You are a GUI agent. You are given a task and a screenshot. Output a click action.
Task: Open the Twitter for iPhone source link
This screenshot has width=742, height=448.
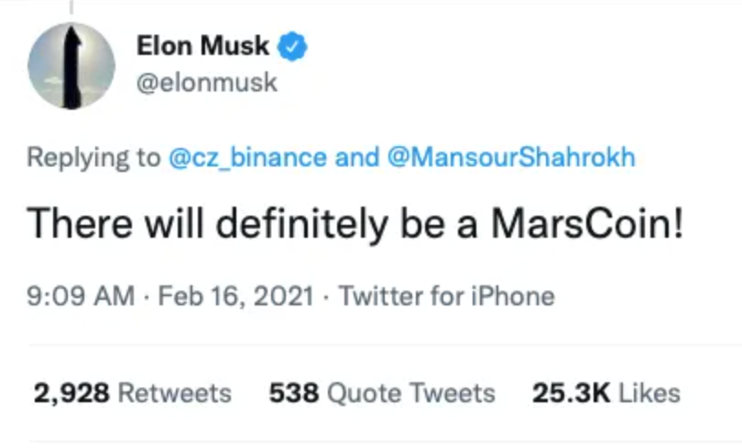[x=446, y=296]
